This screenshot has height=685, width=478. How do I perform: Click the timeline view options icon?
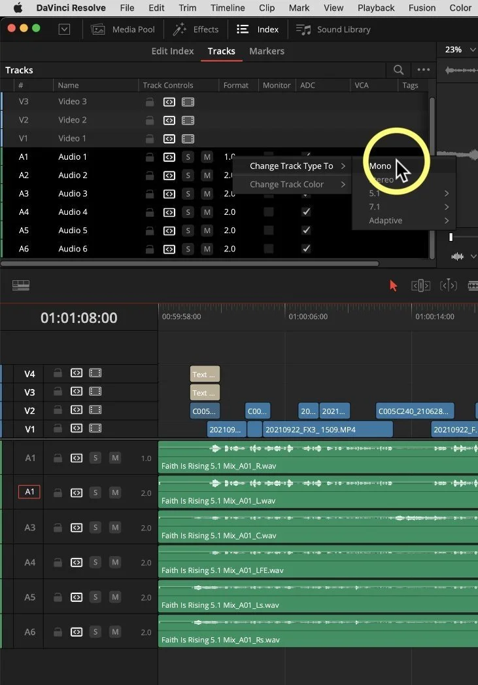(x=20, y=286)
